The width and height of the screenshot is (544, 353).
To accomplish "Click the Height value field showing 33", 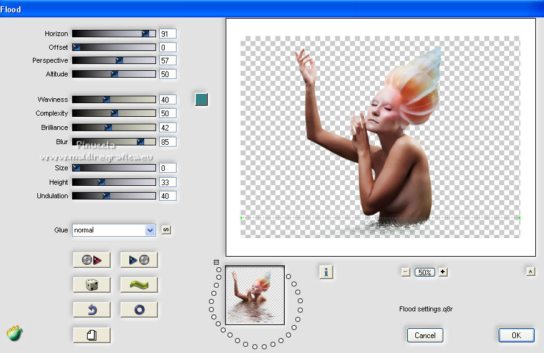I will (168, 182).
